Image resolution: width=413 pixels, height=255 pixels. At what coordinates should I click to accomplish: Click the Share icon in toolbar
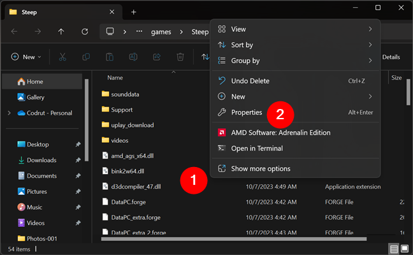coord(157,57)
